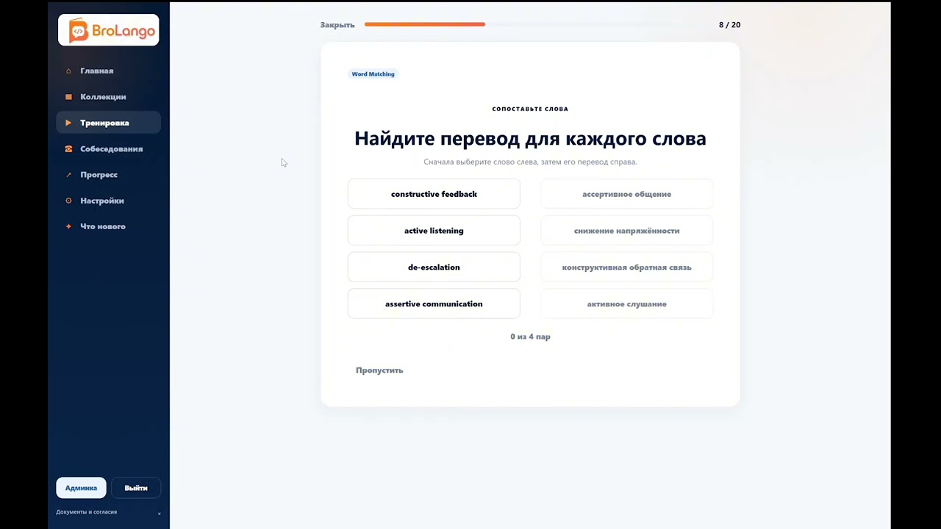Click Закрыть to close training
This screenshot has width=941, height=529.
337,25
